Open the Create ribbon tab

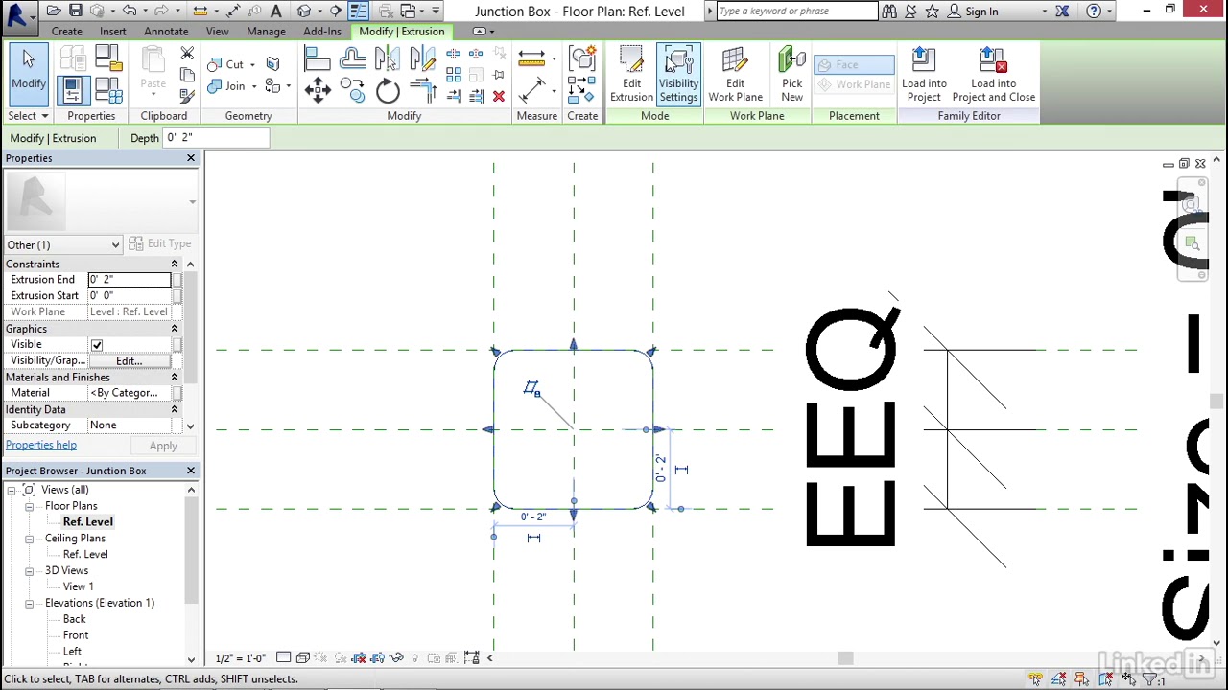67,32
